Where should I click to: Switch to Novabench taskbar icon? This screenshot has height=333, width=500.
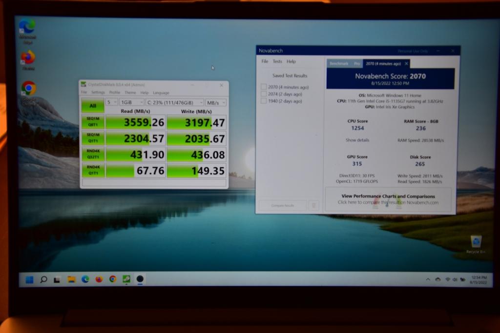pos(140,279)
